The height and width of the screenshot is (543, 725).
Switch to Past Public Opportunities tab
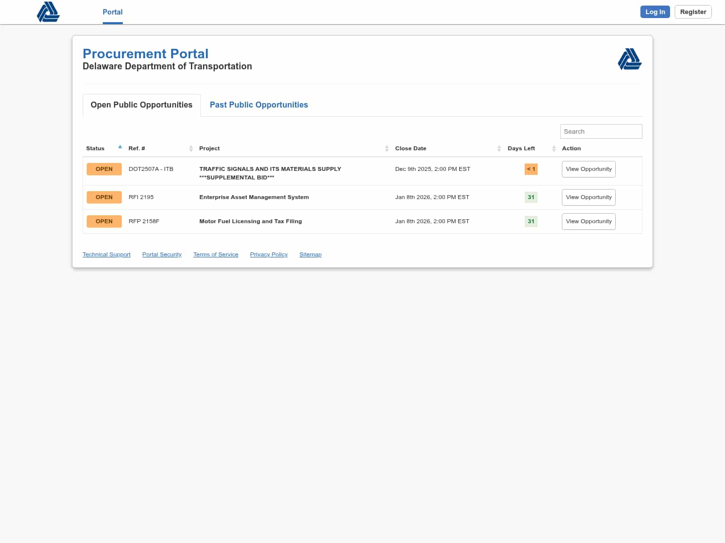[x=259, y=105]
